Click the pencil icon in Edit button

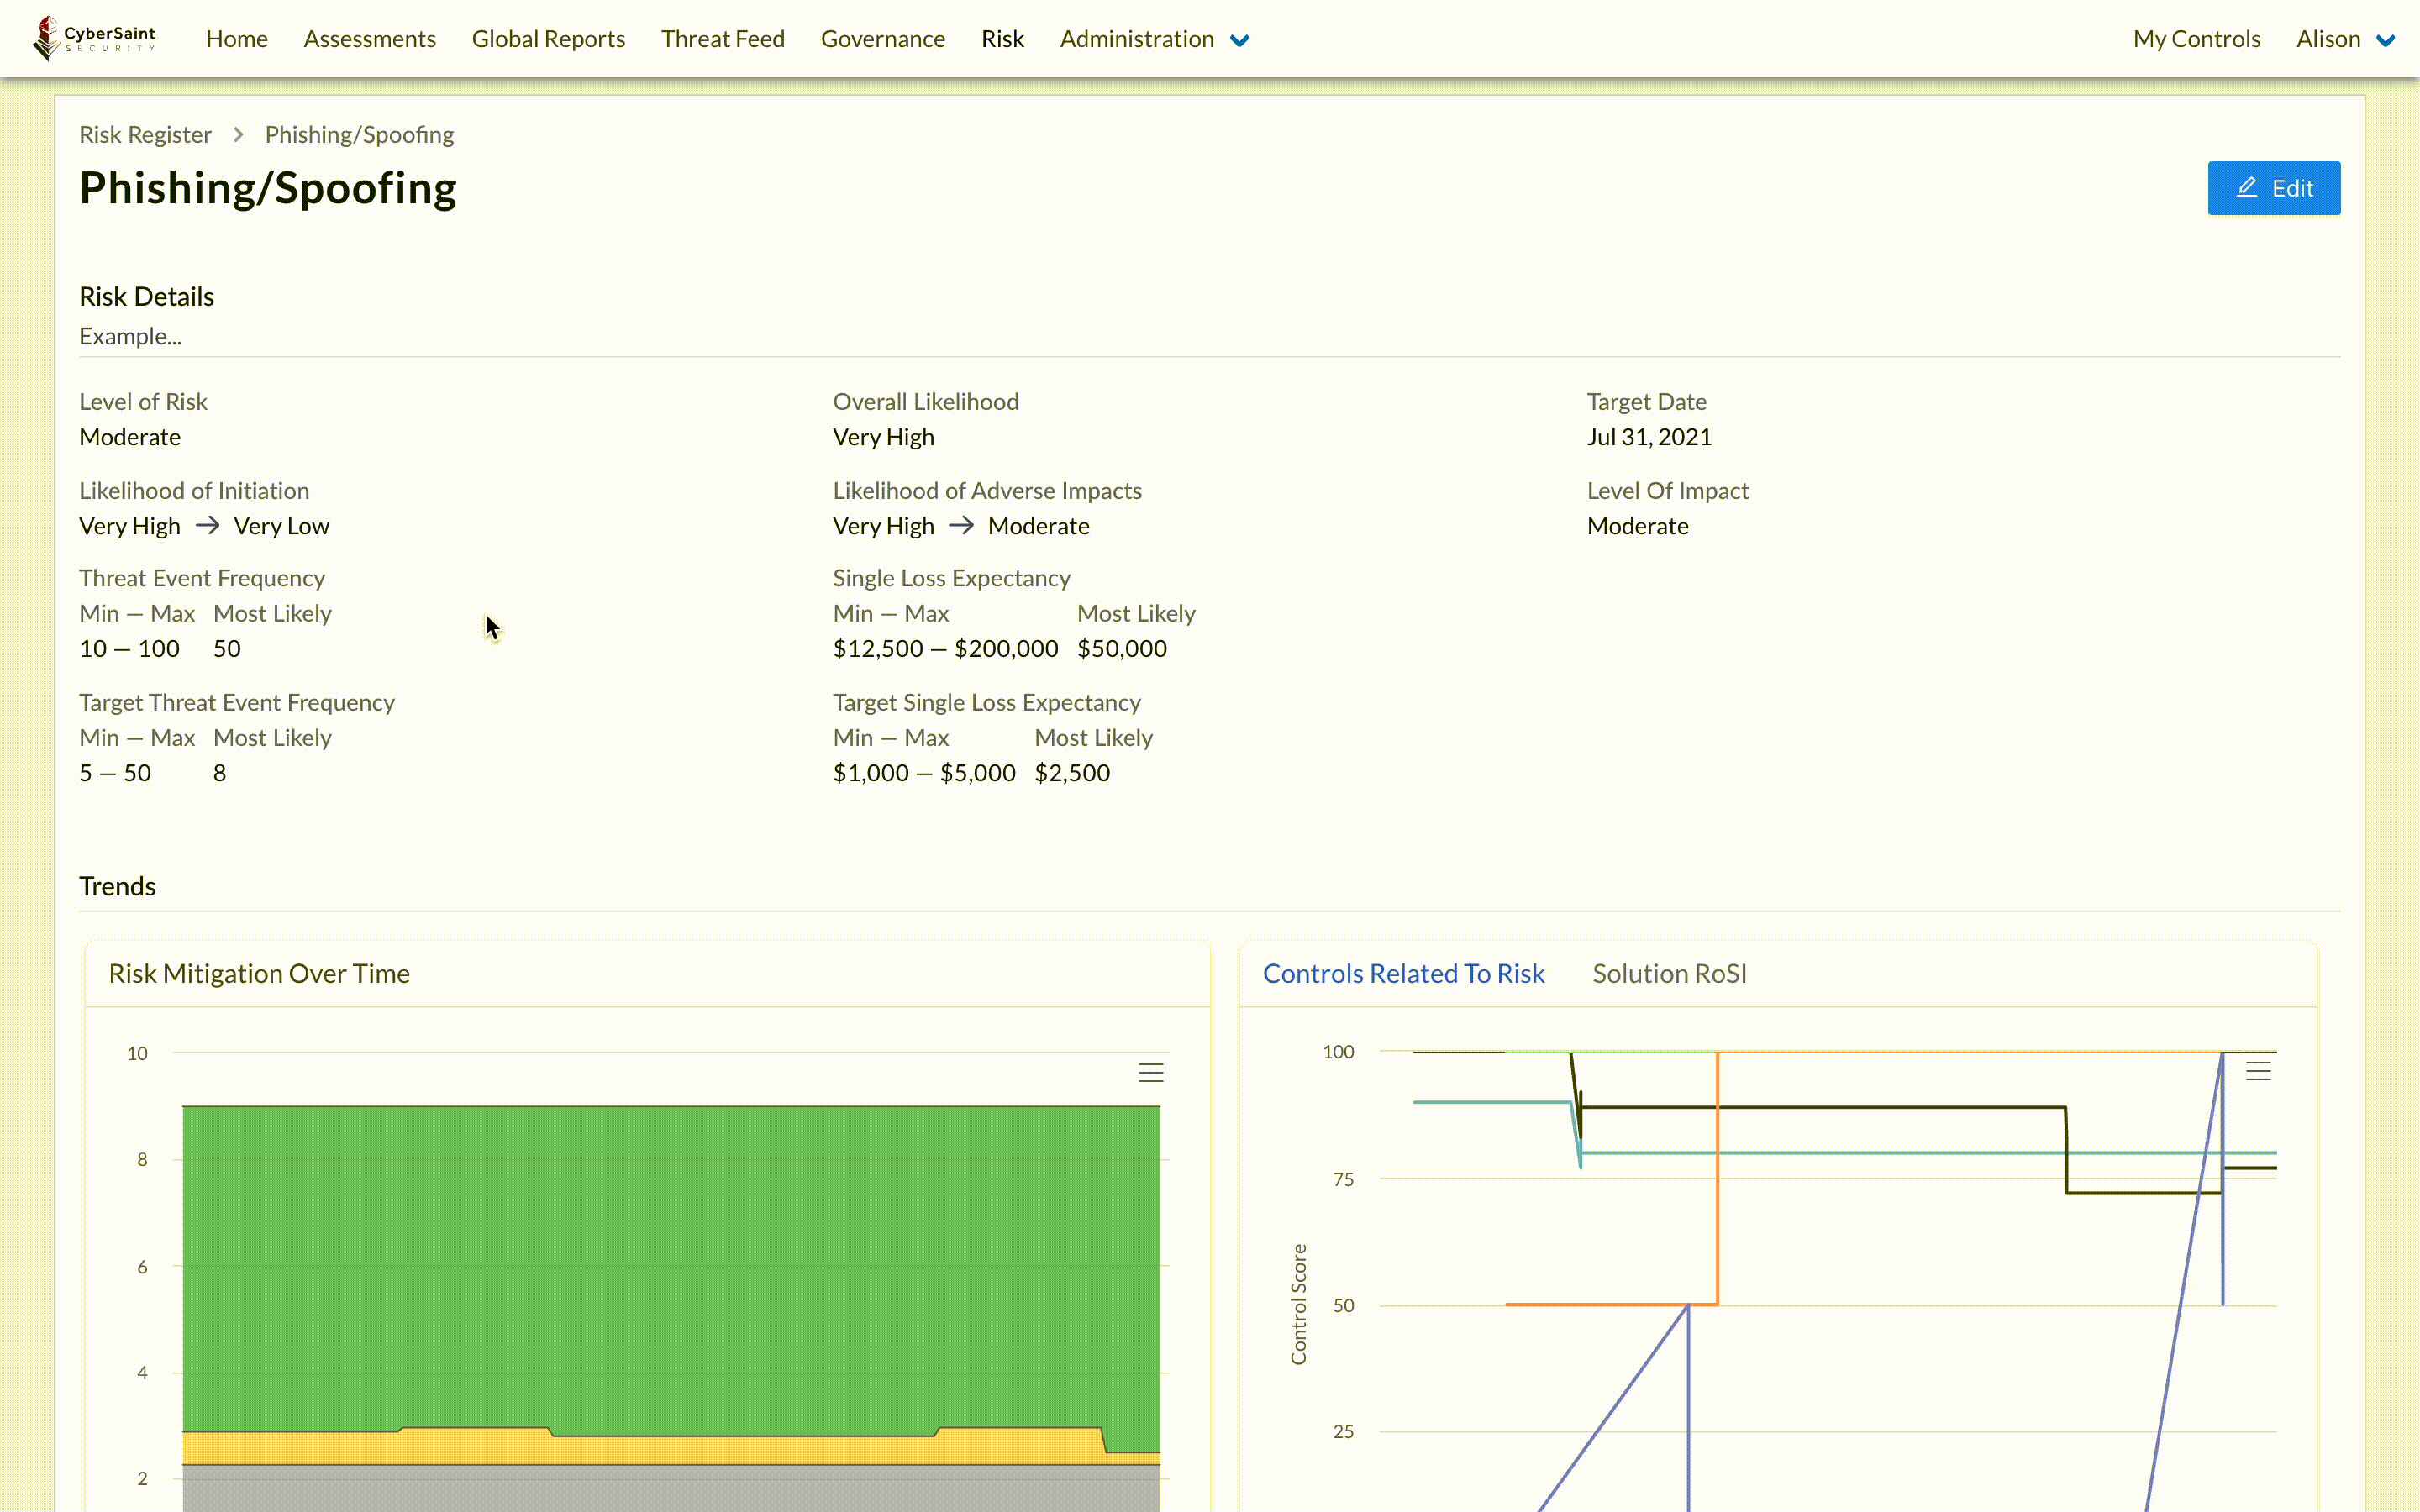coord(2247,187)
